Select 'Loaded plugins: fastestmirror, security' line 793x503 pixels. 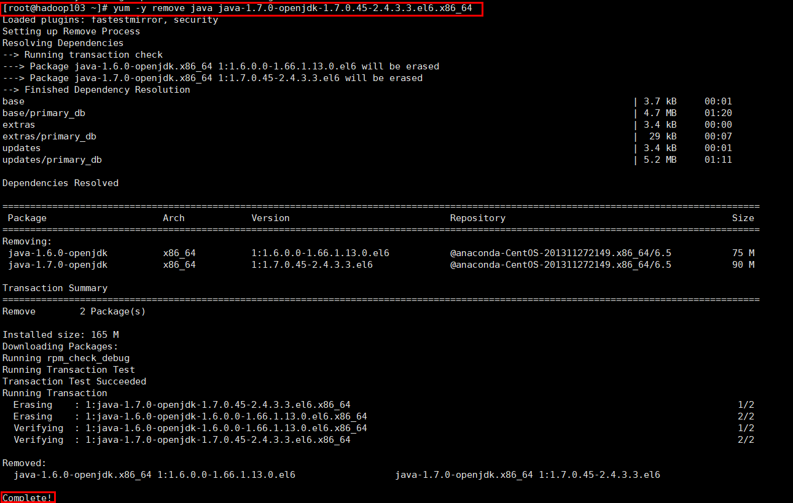[x=111, y=20]
